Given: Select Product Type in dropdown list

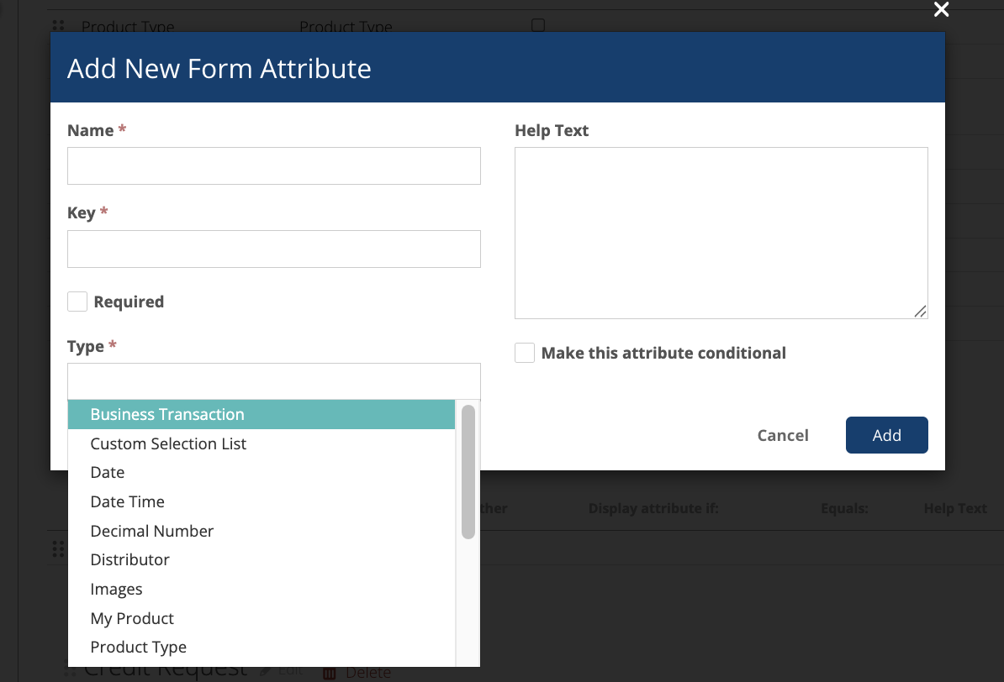Looking at the screenshot, I should pos(262,648).
